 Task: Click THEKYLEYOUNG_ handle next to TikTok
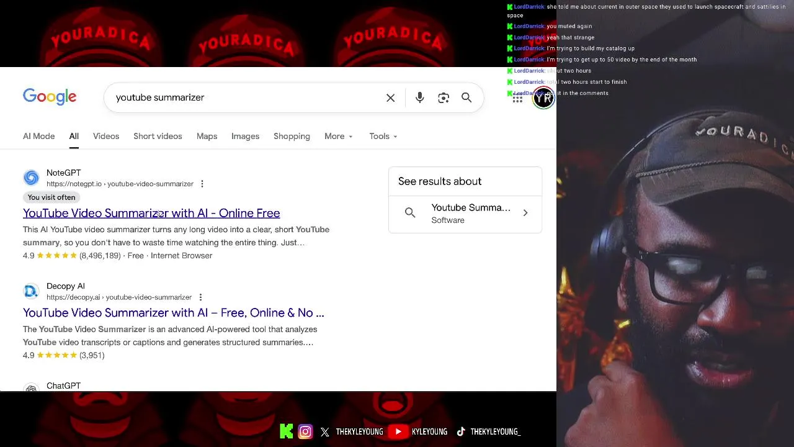tap(496, 431)
